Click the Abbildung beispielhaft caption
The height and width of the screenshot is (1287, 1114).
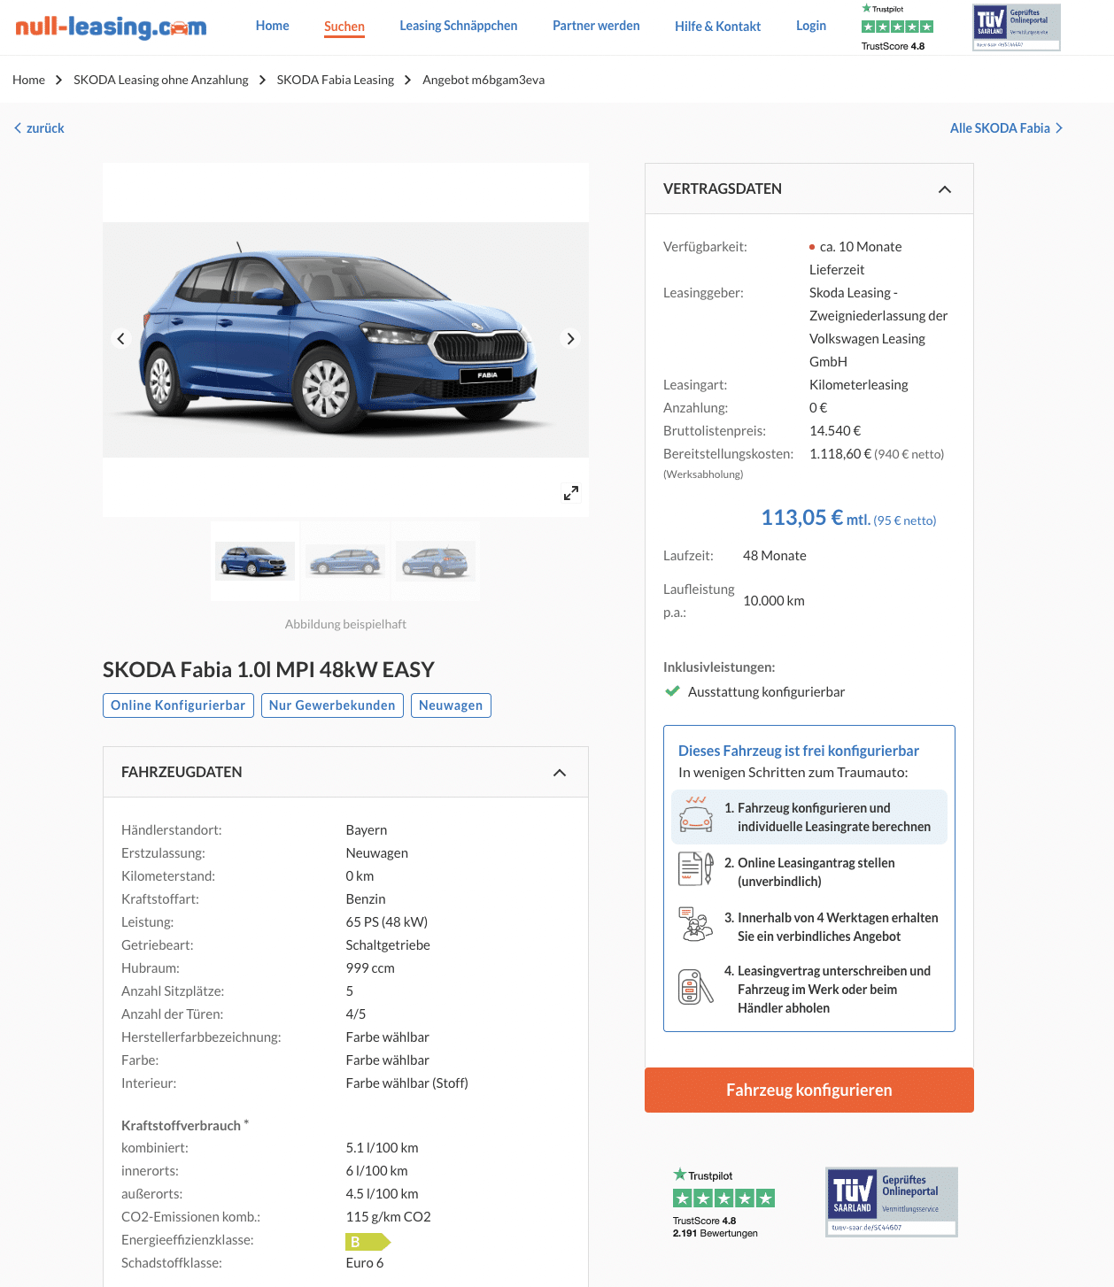click(x=345, y=624)
